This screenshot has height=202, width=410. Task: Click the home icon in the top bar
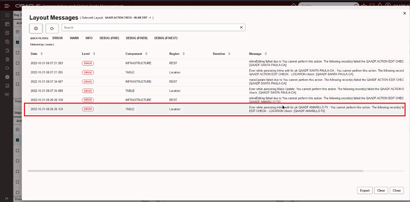tap(293, 5)
